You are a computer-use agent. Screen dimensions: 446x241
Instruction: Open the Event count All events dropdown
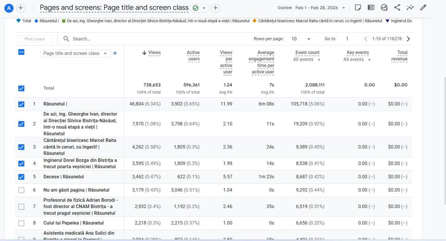(307, 59)
